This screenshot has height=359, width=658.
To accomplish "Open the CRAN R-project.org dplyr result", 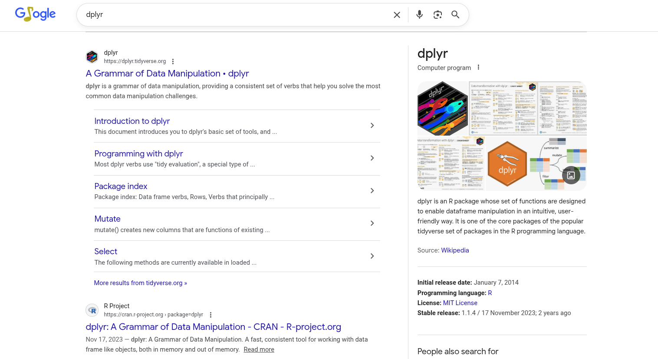I will click(213, 327).
